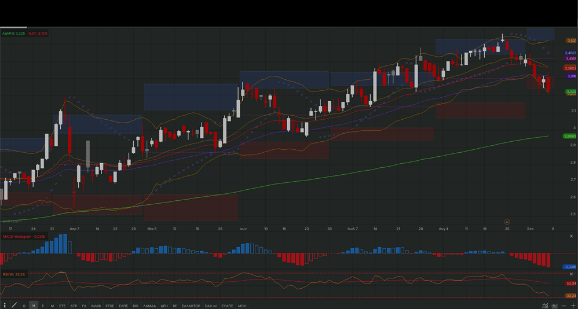Click the Αυγ 4 date label
The image size is (578, 309).
[444, 229]
